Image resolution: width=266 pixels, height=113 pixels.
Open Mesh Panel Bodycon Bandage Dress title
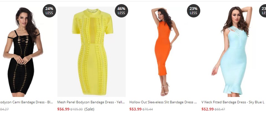(x=91, y=102)
